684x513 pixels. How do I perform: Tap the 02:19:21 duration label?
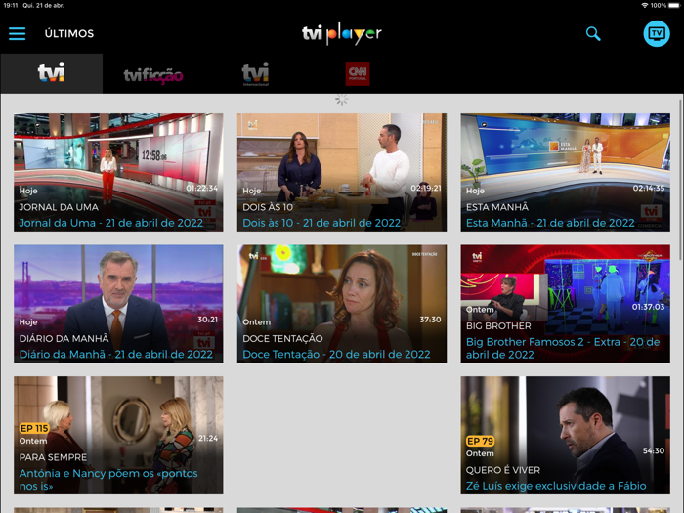(426, 188)
